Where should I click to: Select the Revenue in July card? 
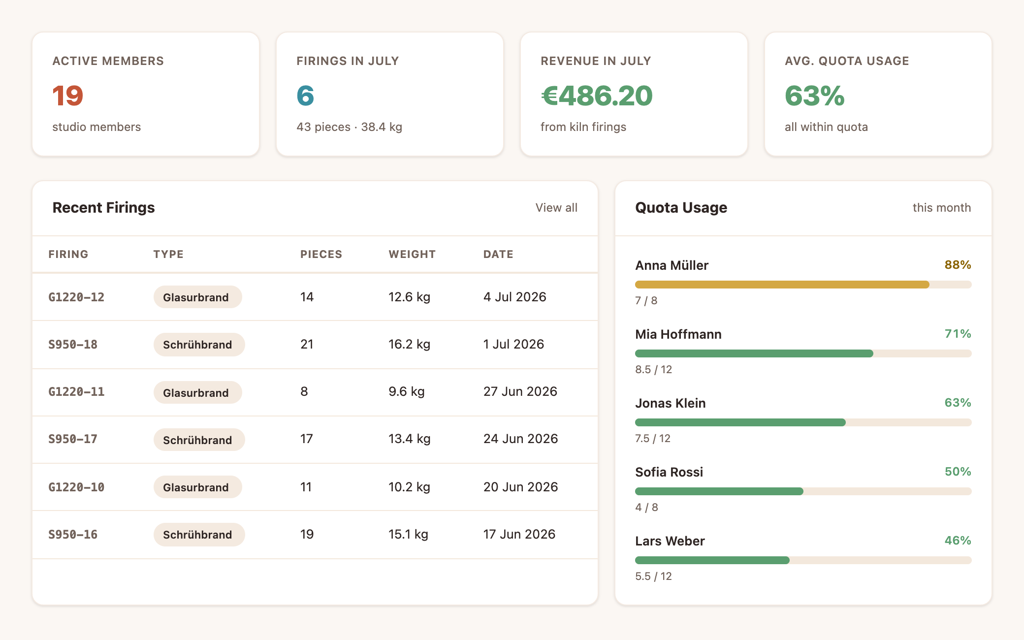[634, 95]
